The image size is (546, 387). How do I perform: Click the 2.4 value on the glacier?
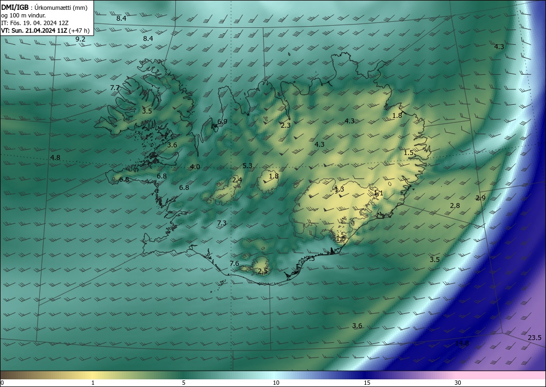237,180
